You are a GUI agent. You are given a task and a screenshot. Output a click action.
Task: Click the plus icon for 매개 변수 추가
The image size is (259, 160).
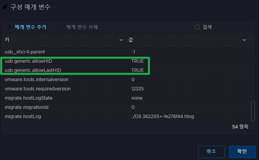(10, 27)
